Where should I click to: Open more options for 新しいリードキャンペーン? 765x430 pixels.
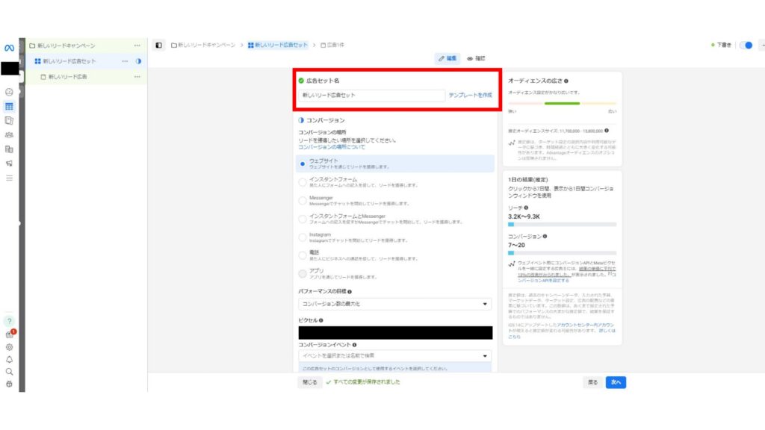(x=137, y=45)
